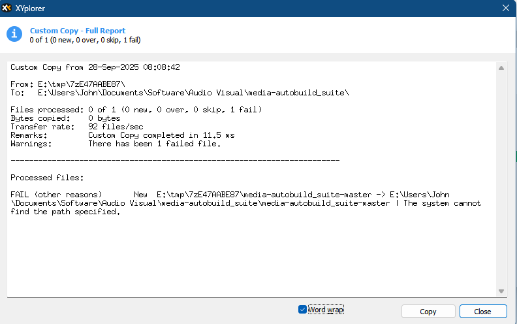Screen dimensions: 517x324
Task: Click the Copy button
Action: (x=428, y=312)
